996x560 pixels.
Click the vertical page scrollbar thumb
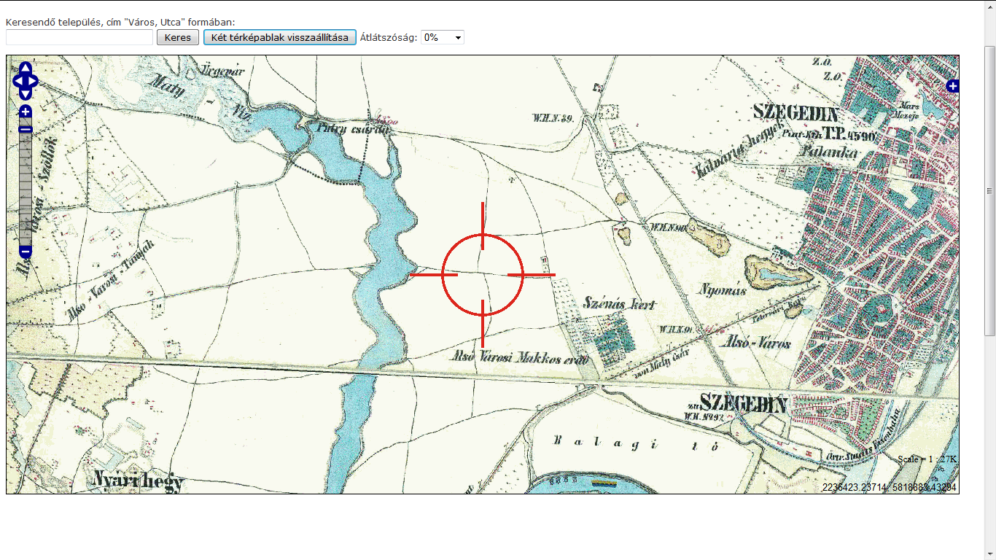pos(989,191)
